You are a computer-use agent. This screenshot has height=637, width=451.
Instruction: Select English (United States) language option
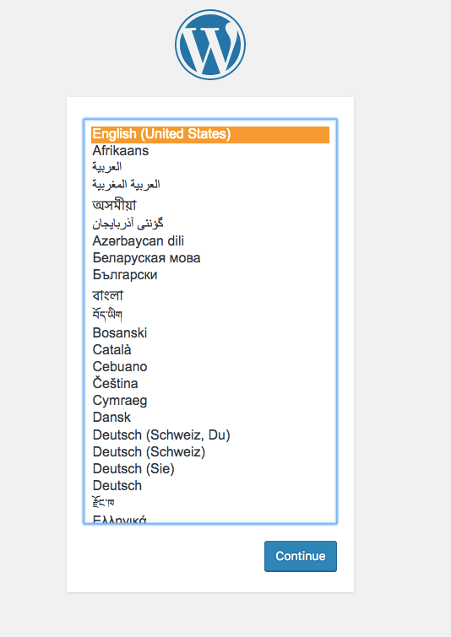coord(210,134)
